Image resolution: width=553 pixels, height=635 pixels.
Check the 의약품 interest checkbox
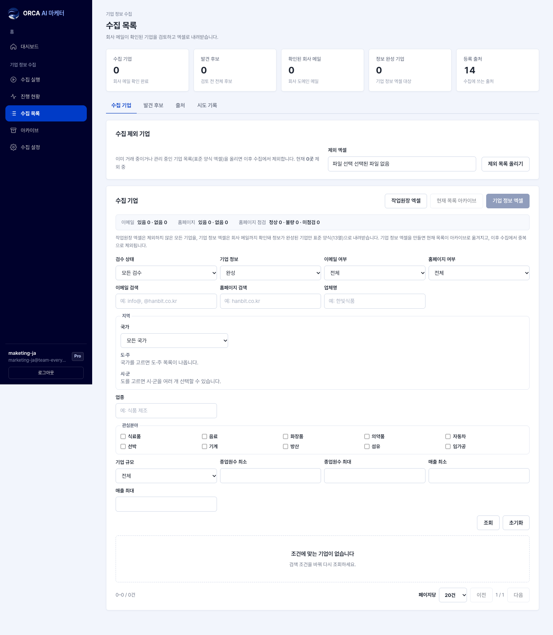(x=367, y=436)
